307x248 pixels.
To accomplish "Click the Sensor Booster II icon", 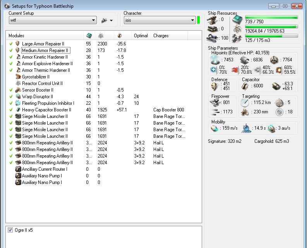I will (x=18, y=90).
